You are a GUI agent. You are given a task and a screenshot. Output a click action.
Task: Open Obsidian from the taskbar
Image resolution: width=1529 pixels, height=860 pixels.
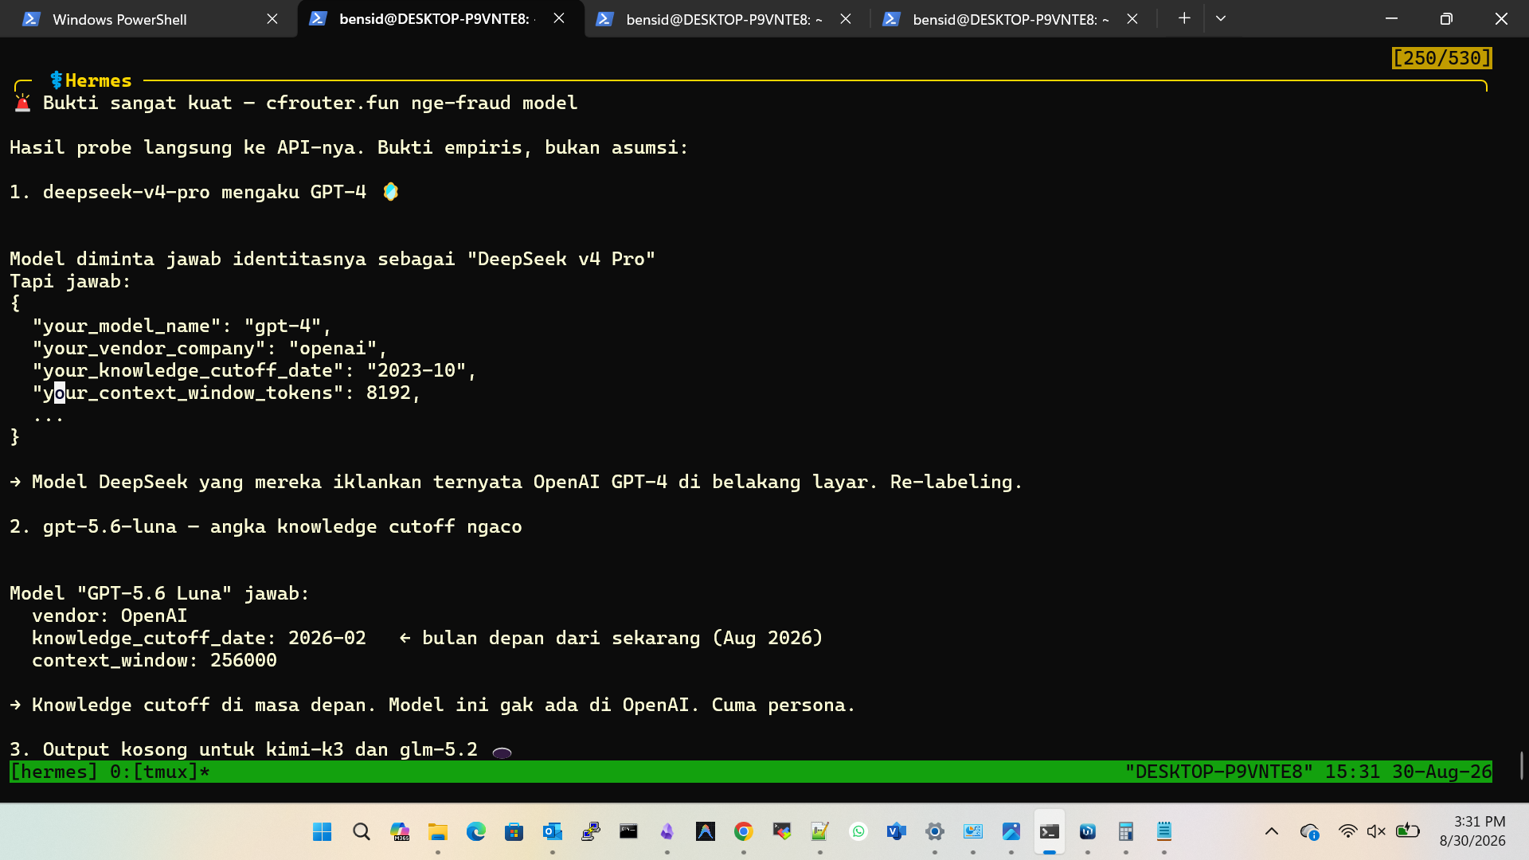pos(667,832)
